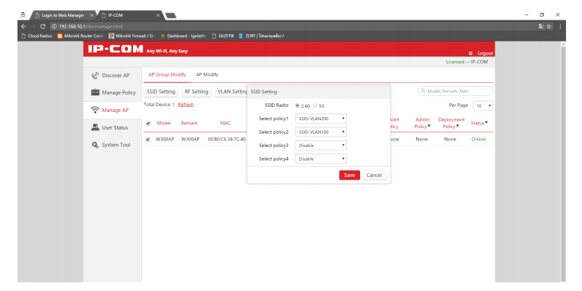The image size is (582, 291).
Task: Select the 5G SSID radio option
Action: coord(316,105)
